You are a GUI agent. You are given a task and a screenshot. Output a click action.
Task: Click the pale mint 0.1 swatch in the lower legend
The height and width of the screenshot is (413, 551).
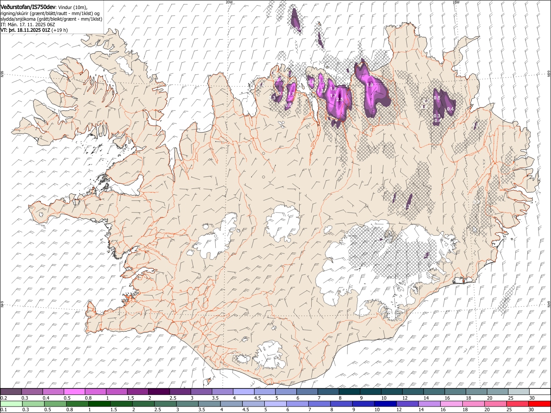pos(11,404)
